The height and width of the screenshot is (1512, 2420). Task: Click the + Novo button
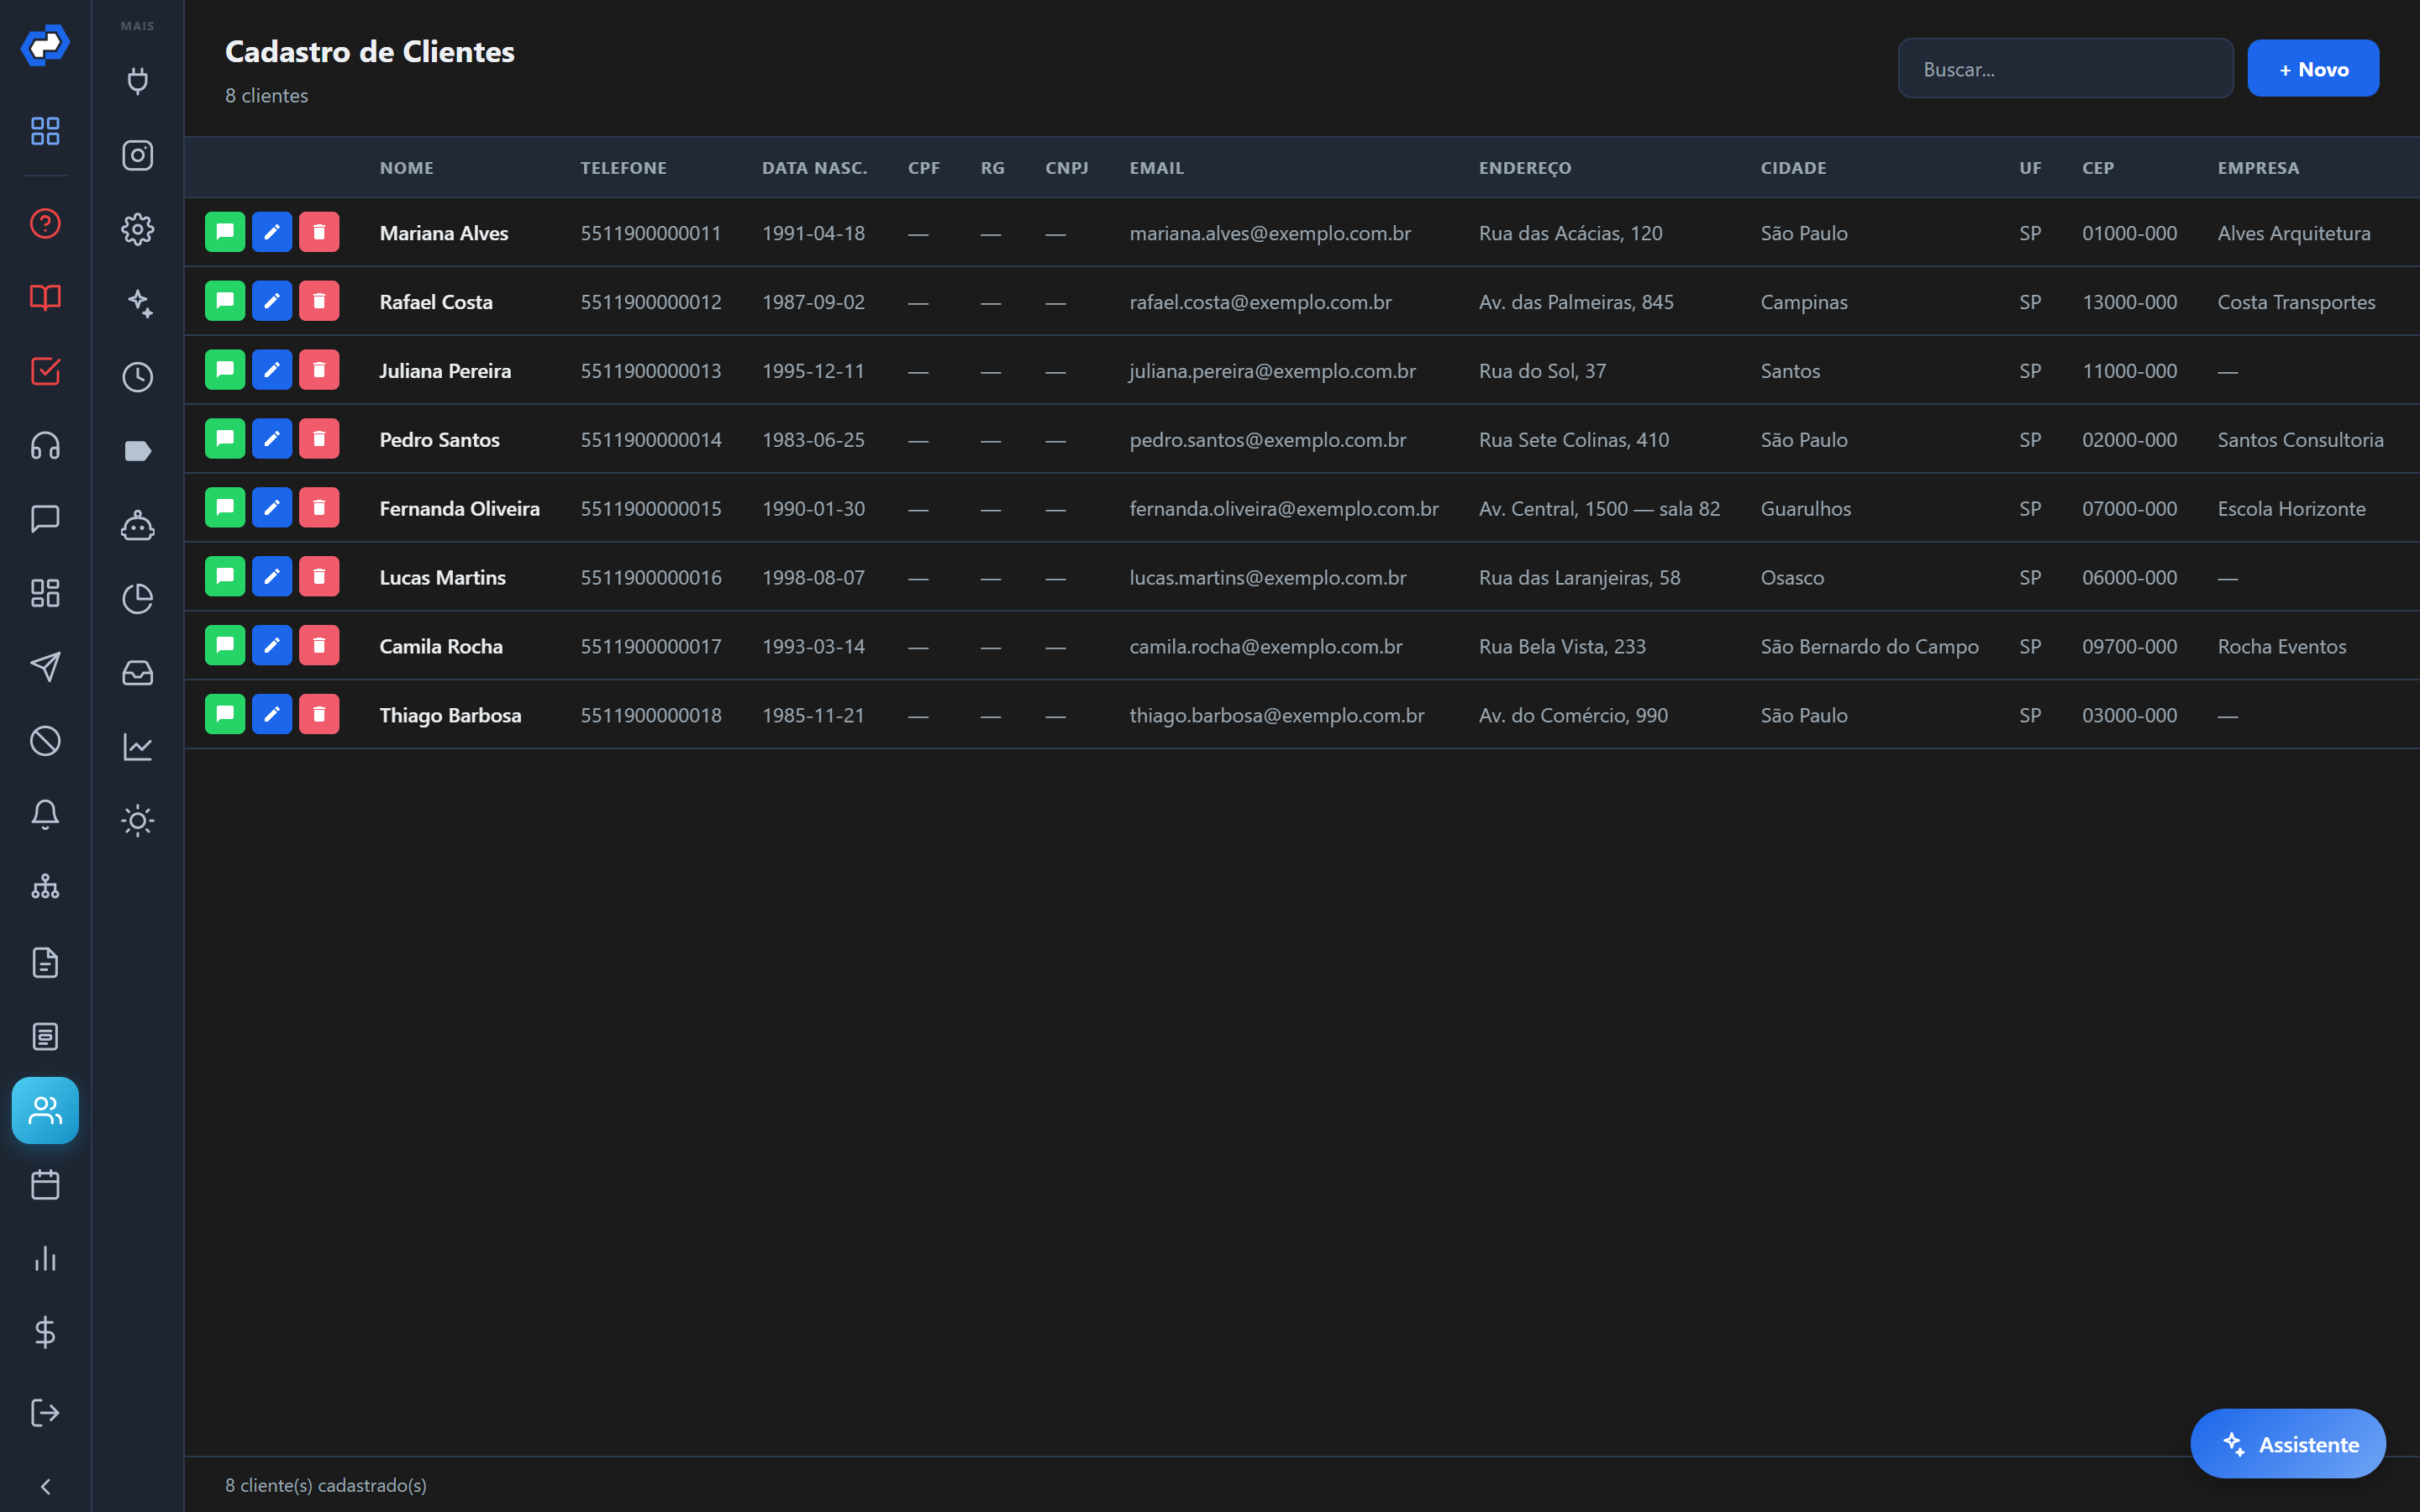tap(2313, 69)
